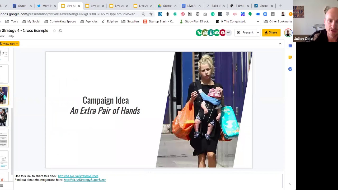Open the Zoom extension in the toolbar
The height and width of the screenshot is (190, 338).
click(265, 14)
